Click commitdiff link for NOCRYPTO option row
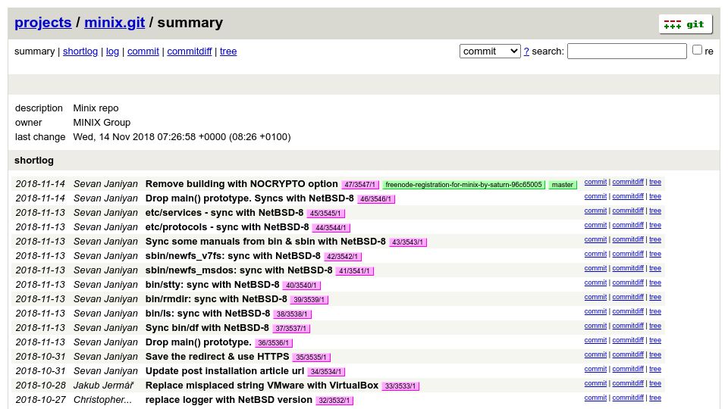Screen dimensions: 728x409 pyautogui.click(x=628, y=182)
